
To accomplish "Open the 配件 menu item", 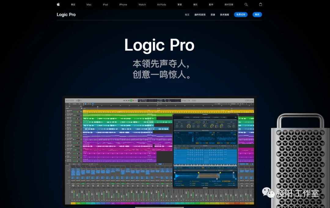I will pos(211,5).
